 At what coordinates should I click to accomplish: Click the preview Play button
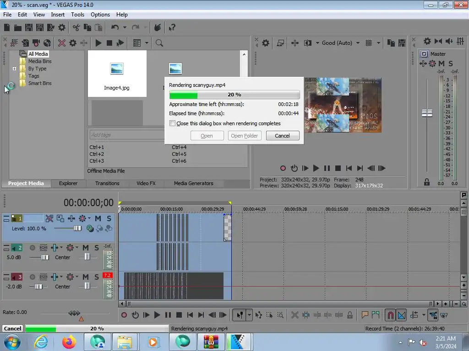(x=316, y=168)
